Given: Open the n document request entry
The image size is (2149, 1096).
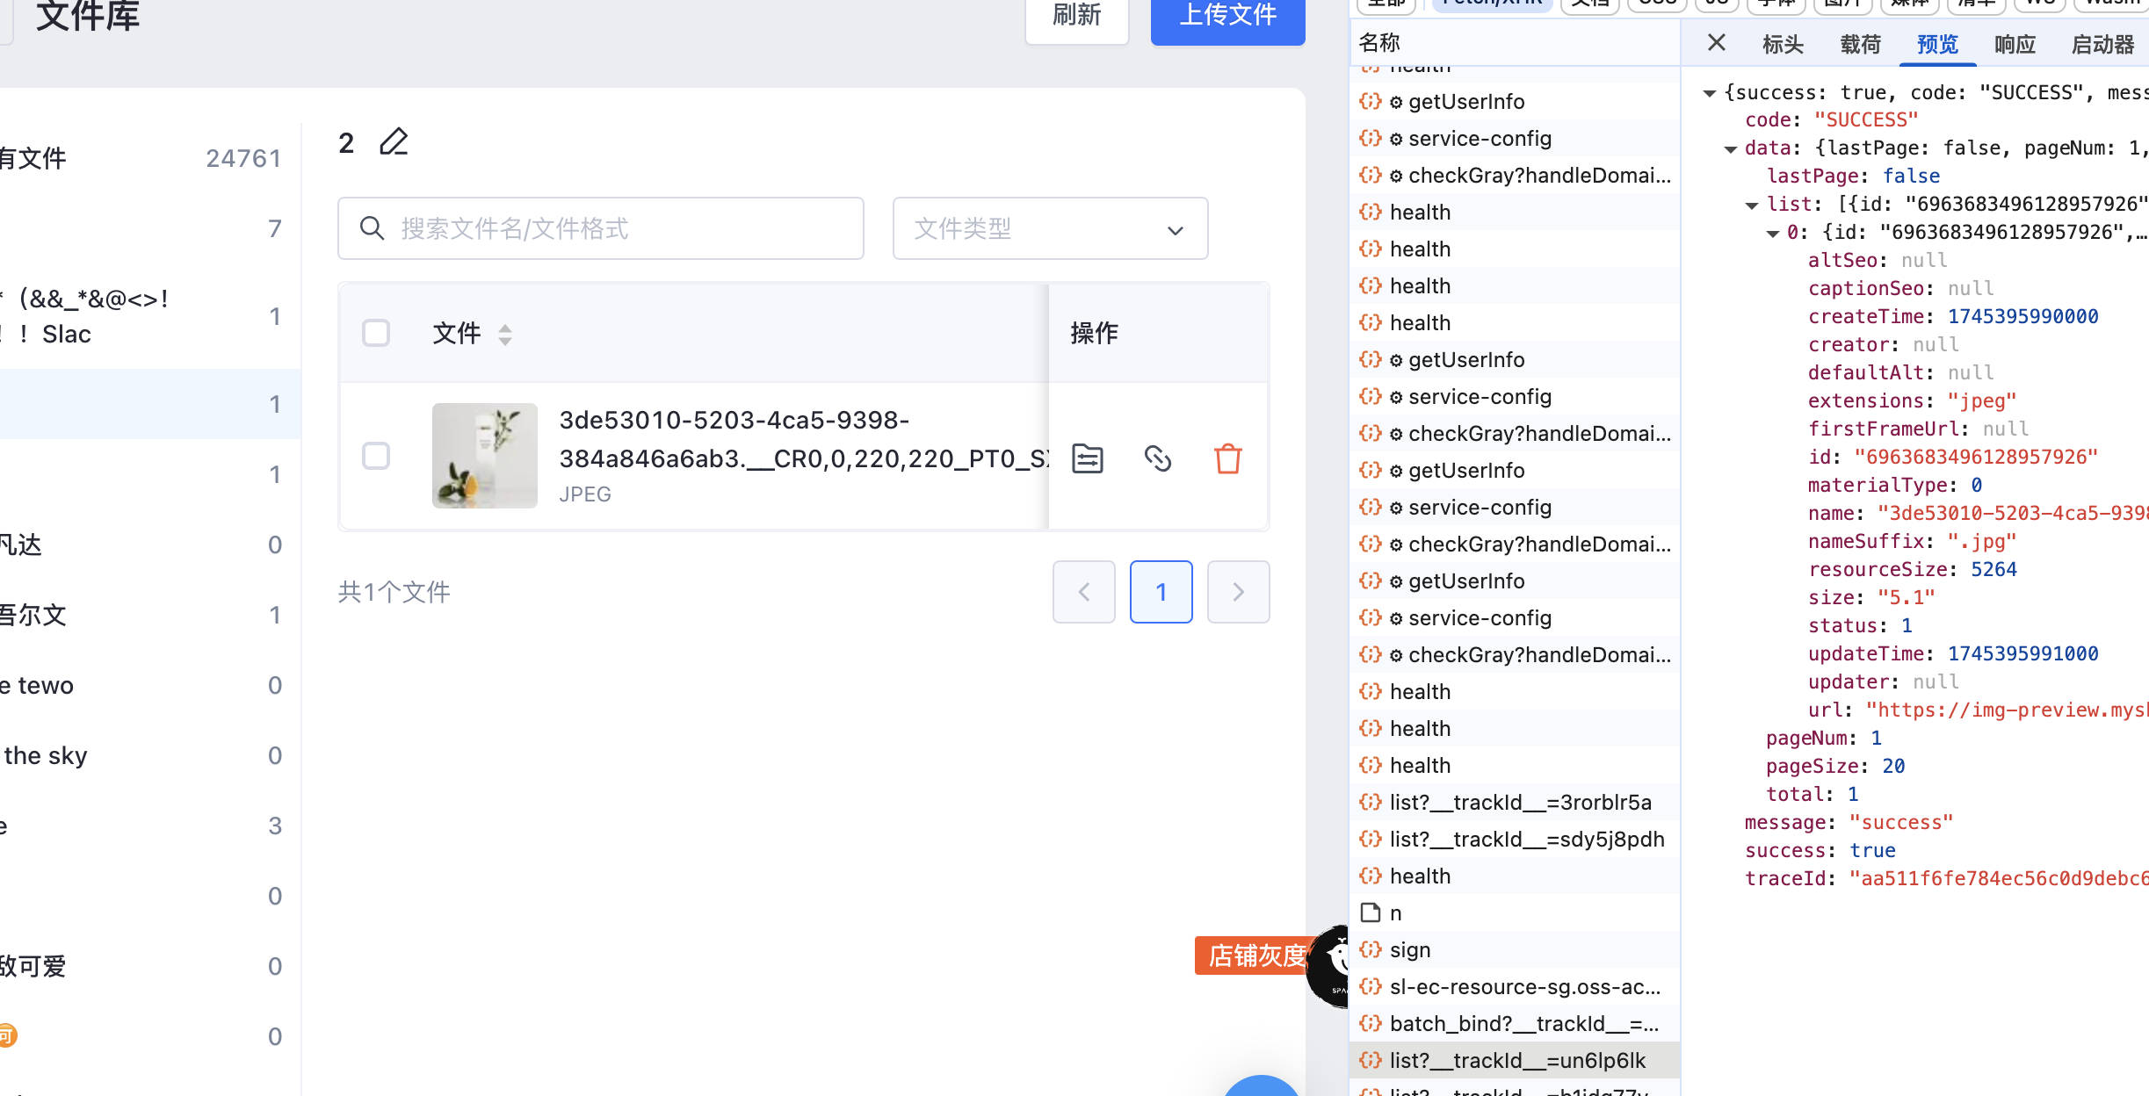Looking at the screenshot, I should [1395, 913].
